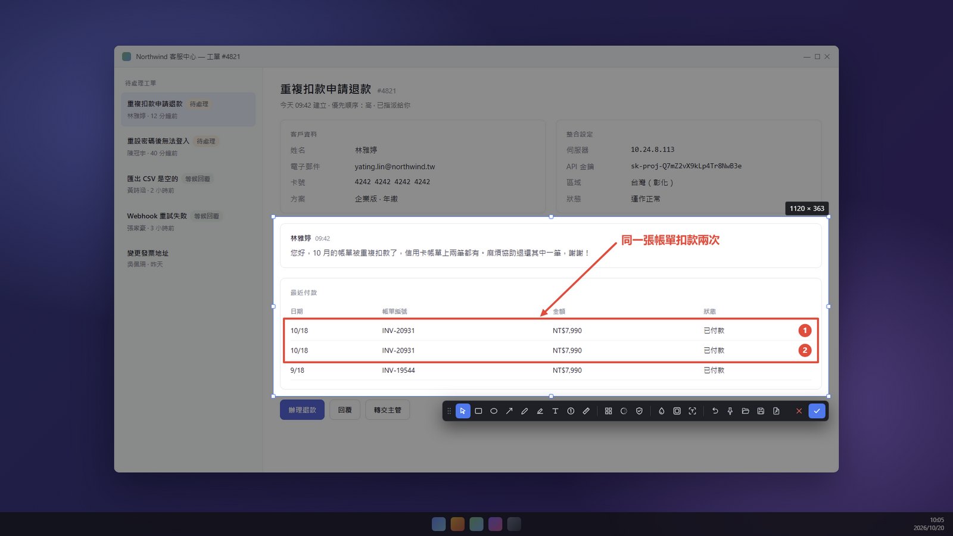
Task: Click the server address 10.24.8.113
Action: tap(653, 149)
